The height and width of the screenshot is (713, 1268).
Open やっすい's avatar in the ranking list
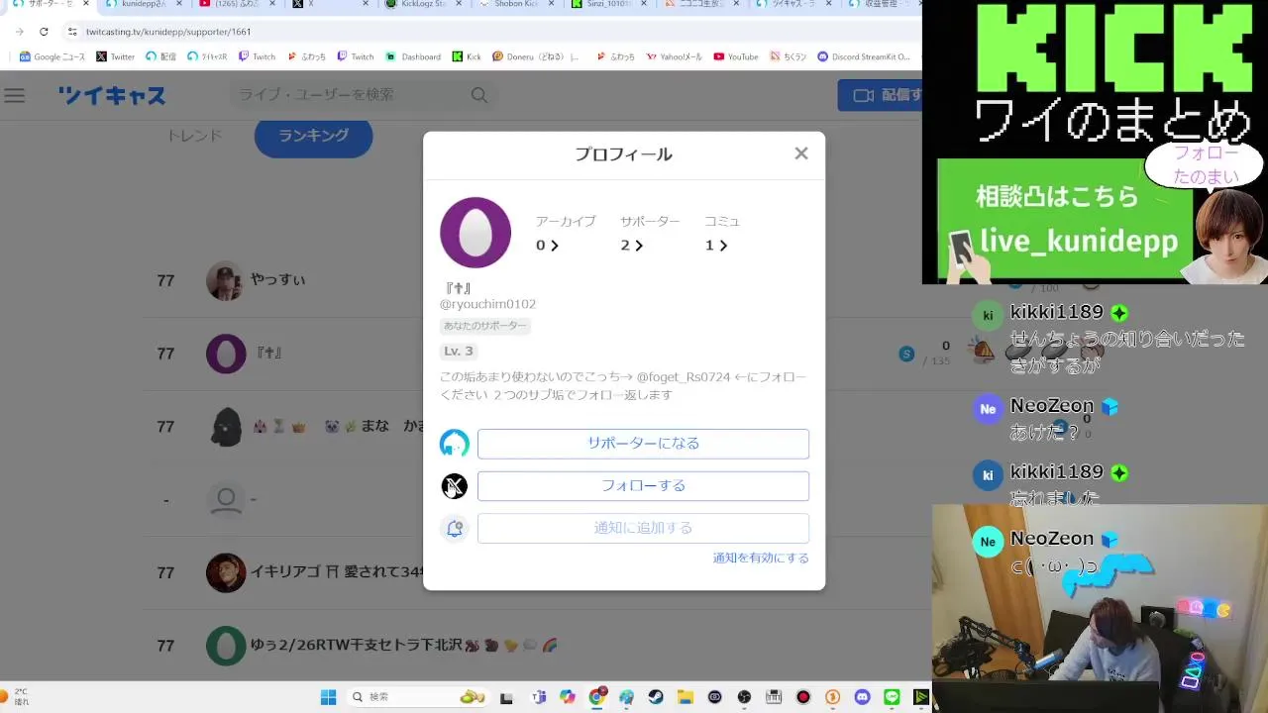point(225,281)
